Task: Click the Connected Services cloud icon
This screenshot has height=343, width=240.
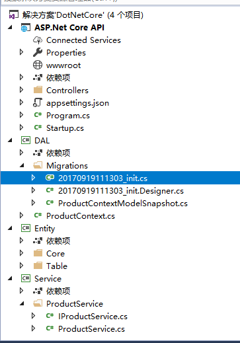Action: click(38, 40)
